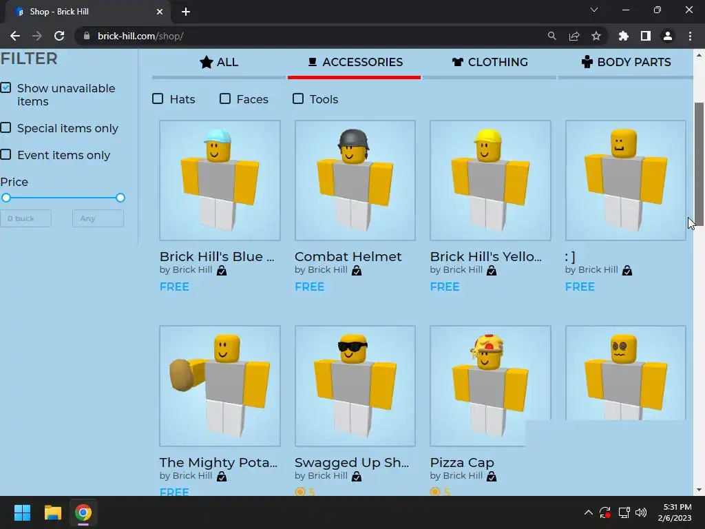705x529 pixels.
Task: Click the ':]' item title link
Action: (x=569, y=257)
